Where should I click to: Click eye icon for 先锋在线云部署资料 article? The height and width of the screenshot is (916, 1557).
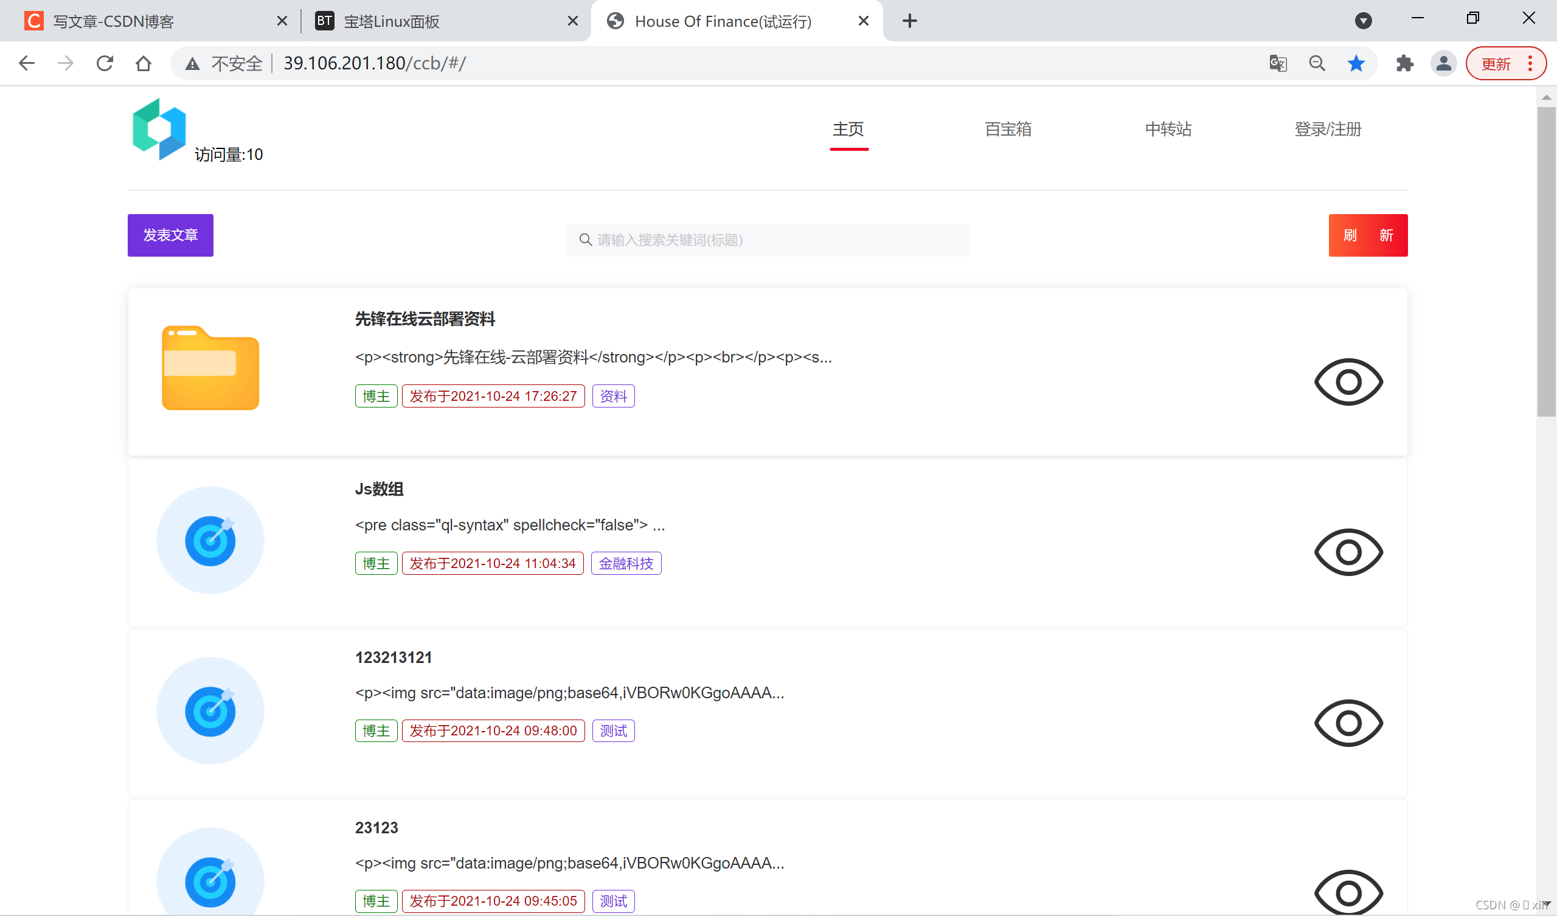tap(1348, 382)
